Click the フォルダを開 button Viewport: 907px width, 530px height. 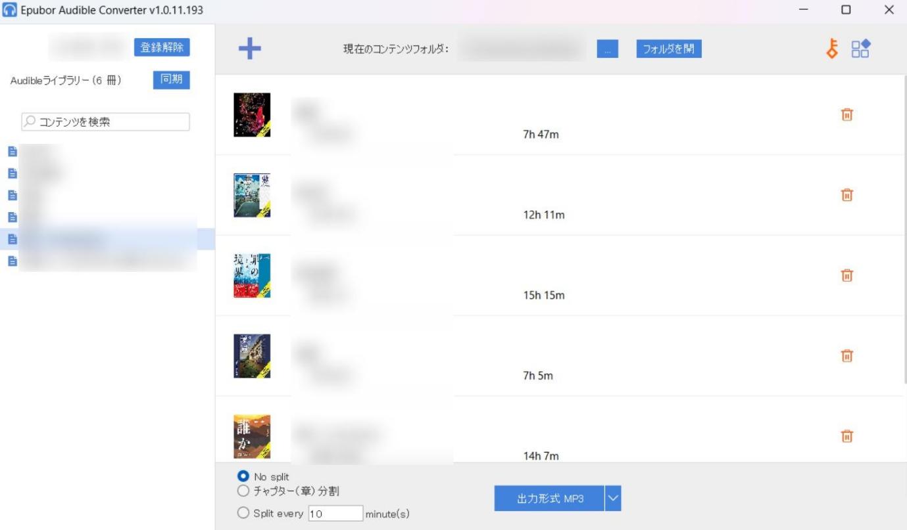[x=669, y=49]
